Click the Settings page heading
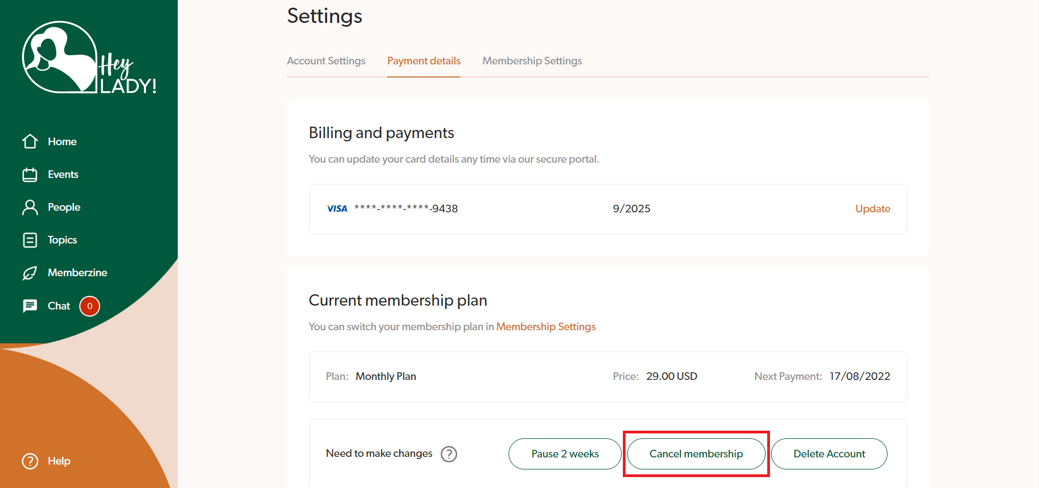This screenshot has height=488, width=1039. pyautogui.click(x=325, y=16)
